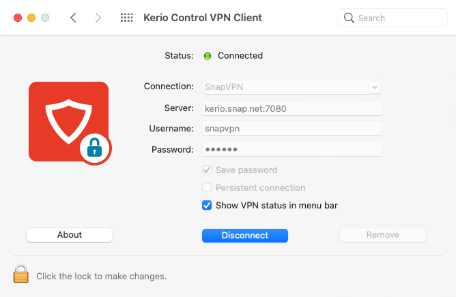Toggle the Save password checkbox
456x297 pixels.
tap(207, 170)
